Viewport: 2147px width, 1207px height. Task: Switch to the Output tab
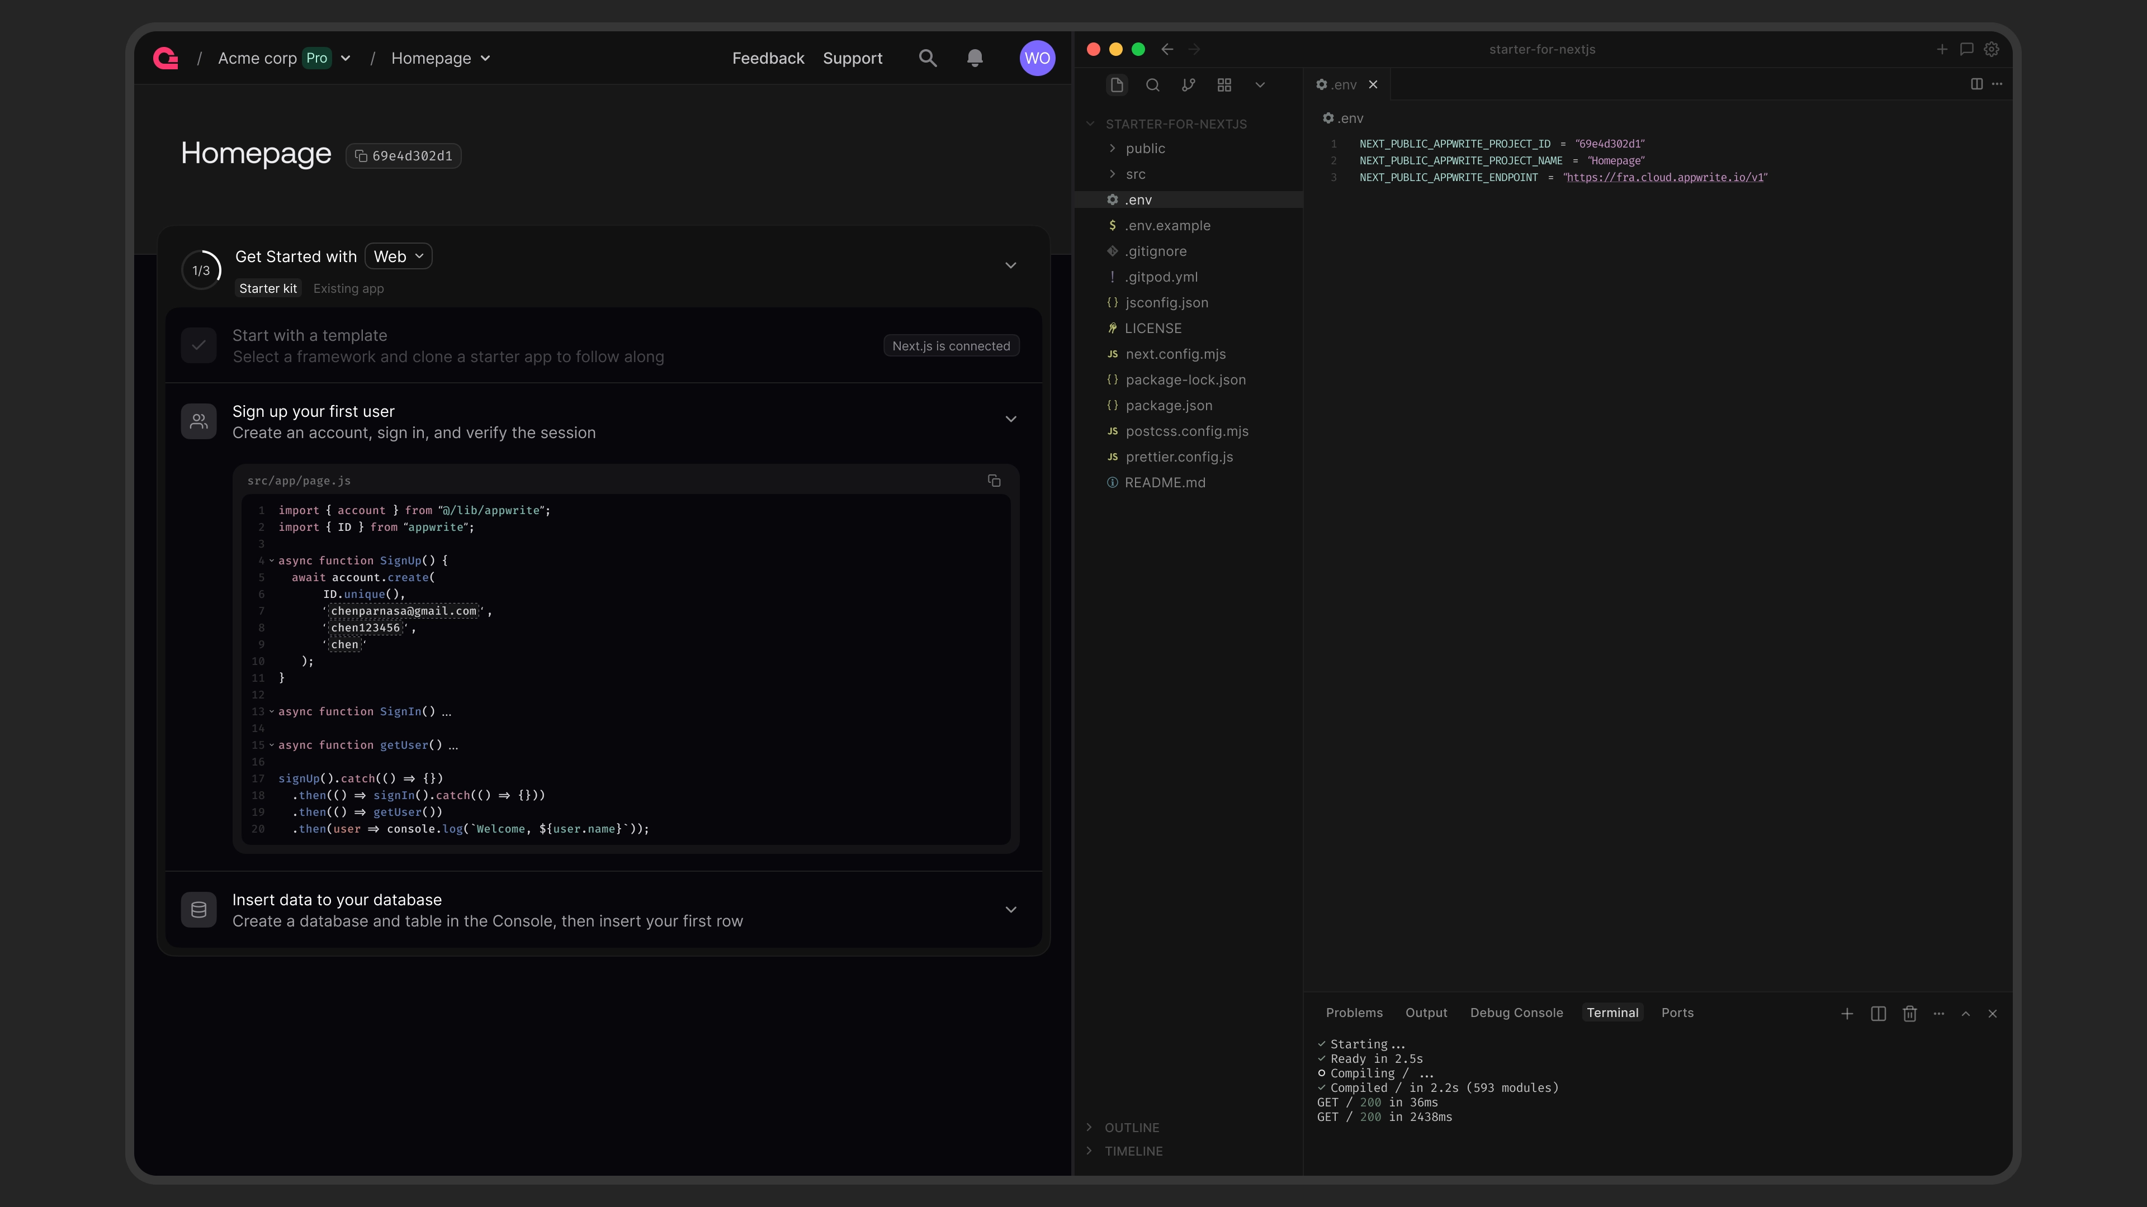pos(1426,1013)
